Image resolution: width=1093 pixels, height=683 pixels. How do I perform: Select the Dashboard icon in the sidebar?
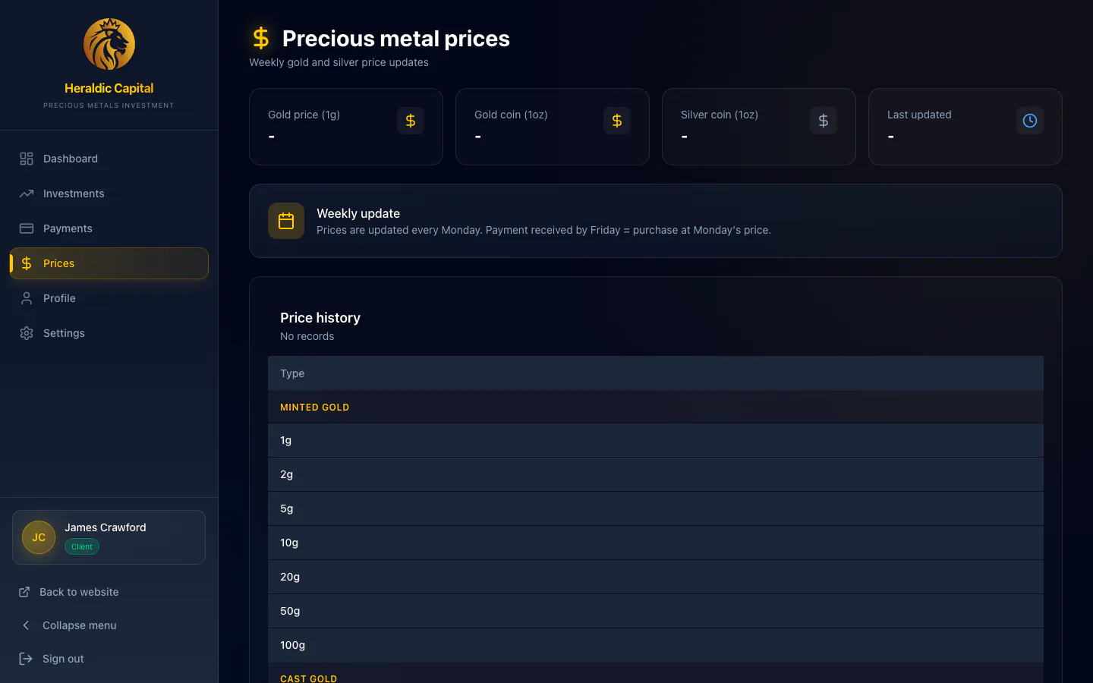coord(26,159)
